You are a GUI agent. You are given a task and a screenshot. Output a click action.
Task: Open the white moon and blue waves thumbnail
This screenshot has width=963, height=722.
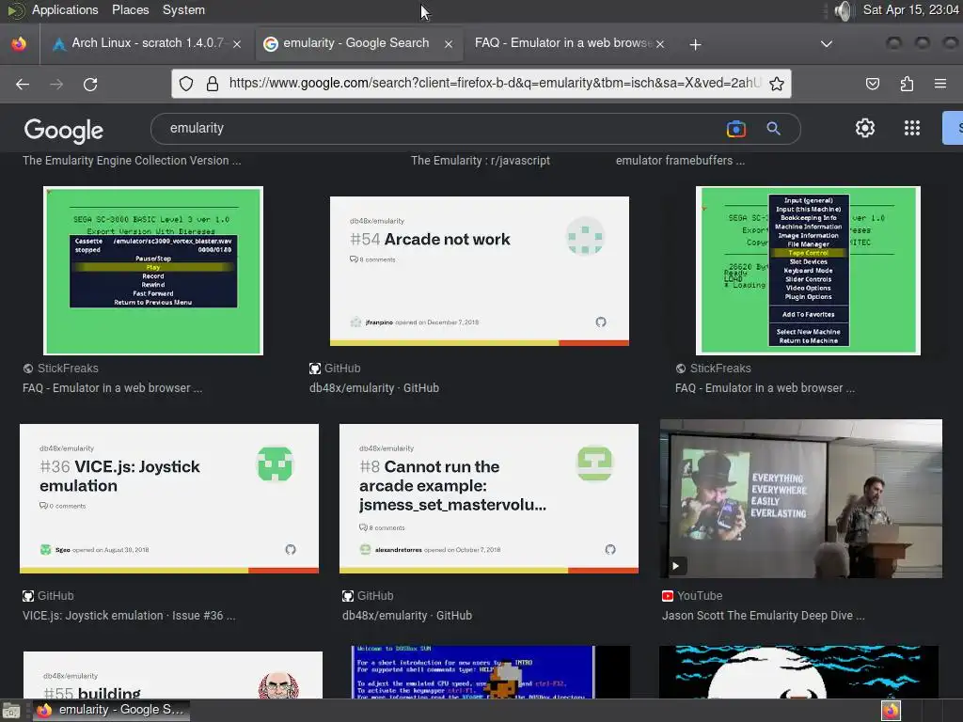click(x=798, y=671)
